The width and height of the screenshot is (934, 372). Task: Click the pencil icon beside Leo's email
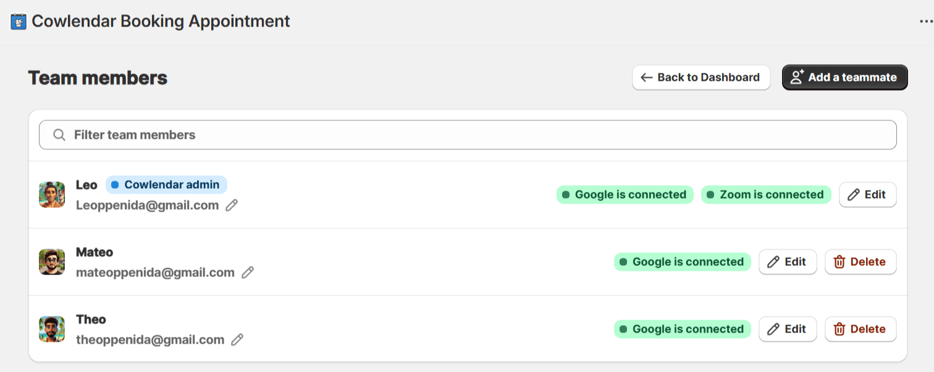(x=232, y=205)
